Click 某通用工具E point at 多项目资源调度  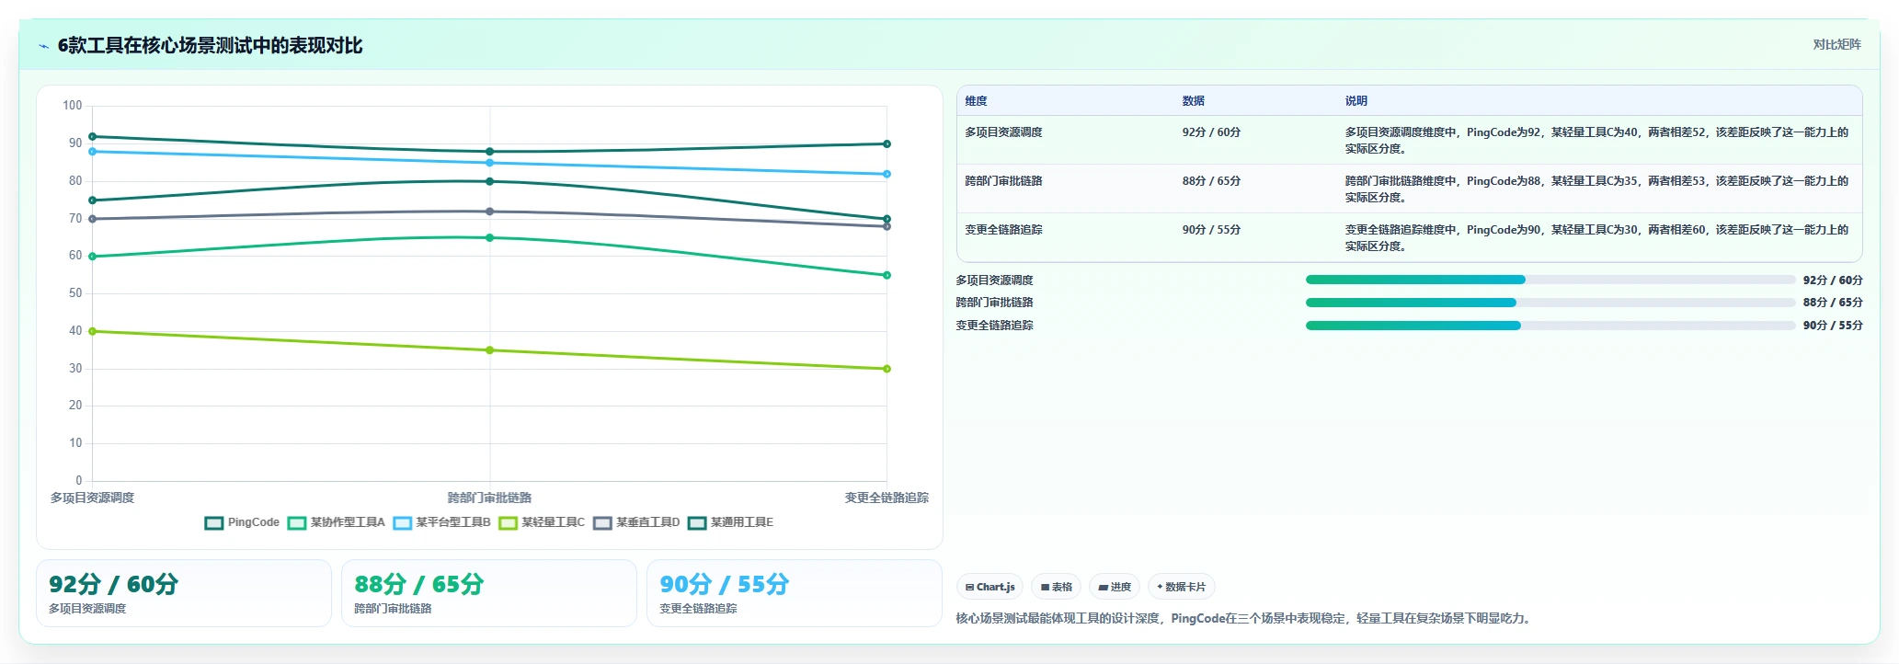pyautogui.click(x=92, y=200)
